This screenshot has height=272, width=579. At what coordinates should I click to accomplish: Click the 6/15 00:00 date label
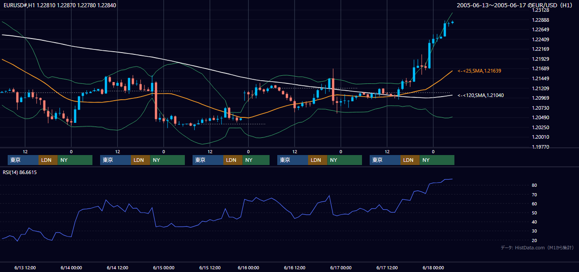click(x=164, y=267)
